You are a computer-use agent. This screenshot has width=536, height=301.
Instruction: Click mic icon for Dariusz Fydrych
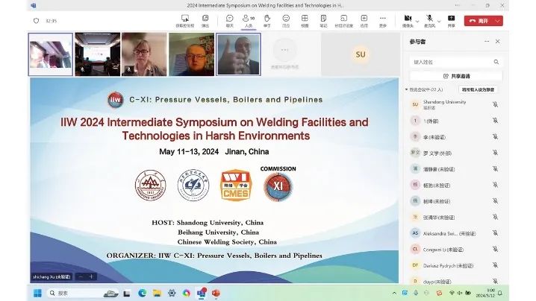point(495,265)
